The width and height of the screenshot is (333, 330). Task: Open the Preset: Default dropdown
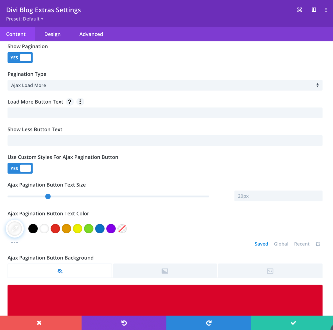[25, 19]
